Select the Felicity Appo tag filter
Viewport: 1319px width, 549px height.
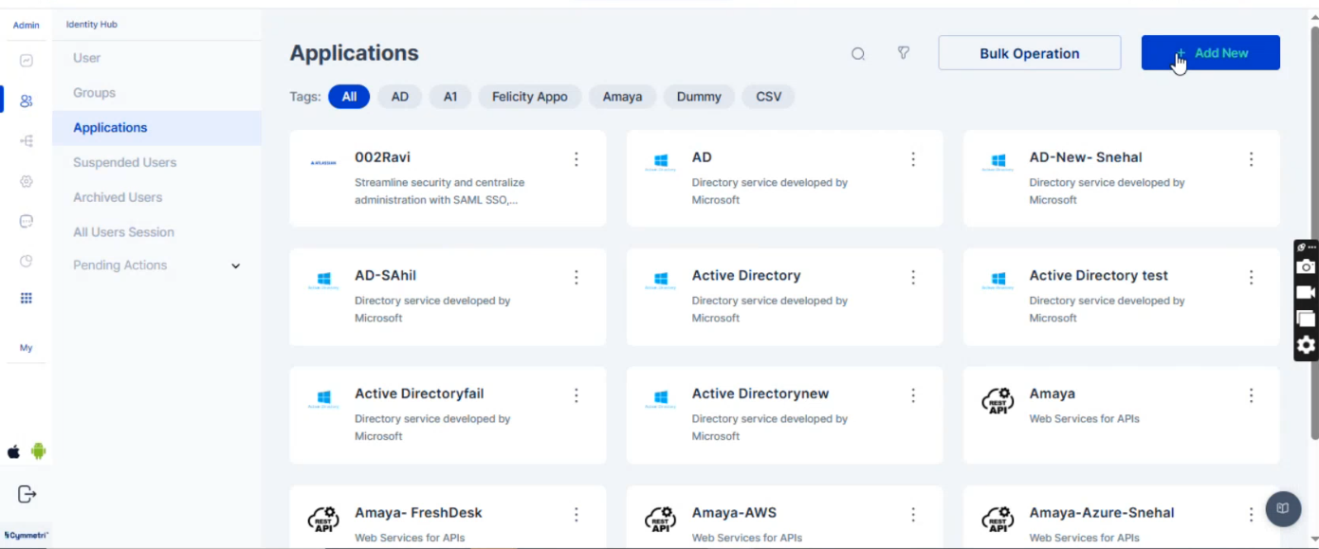tap(529, 97)
